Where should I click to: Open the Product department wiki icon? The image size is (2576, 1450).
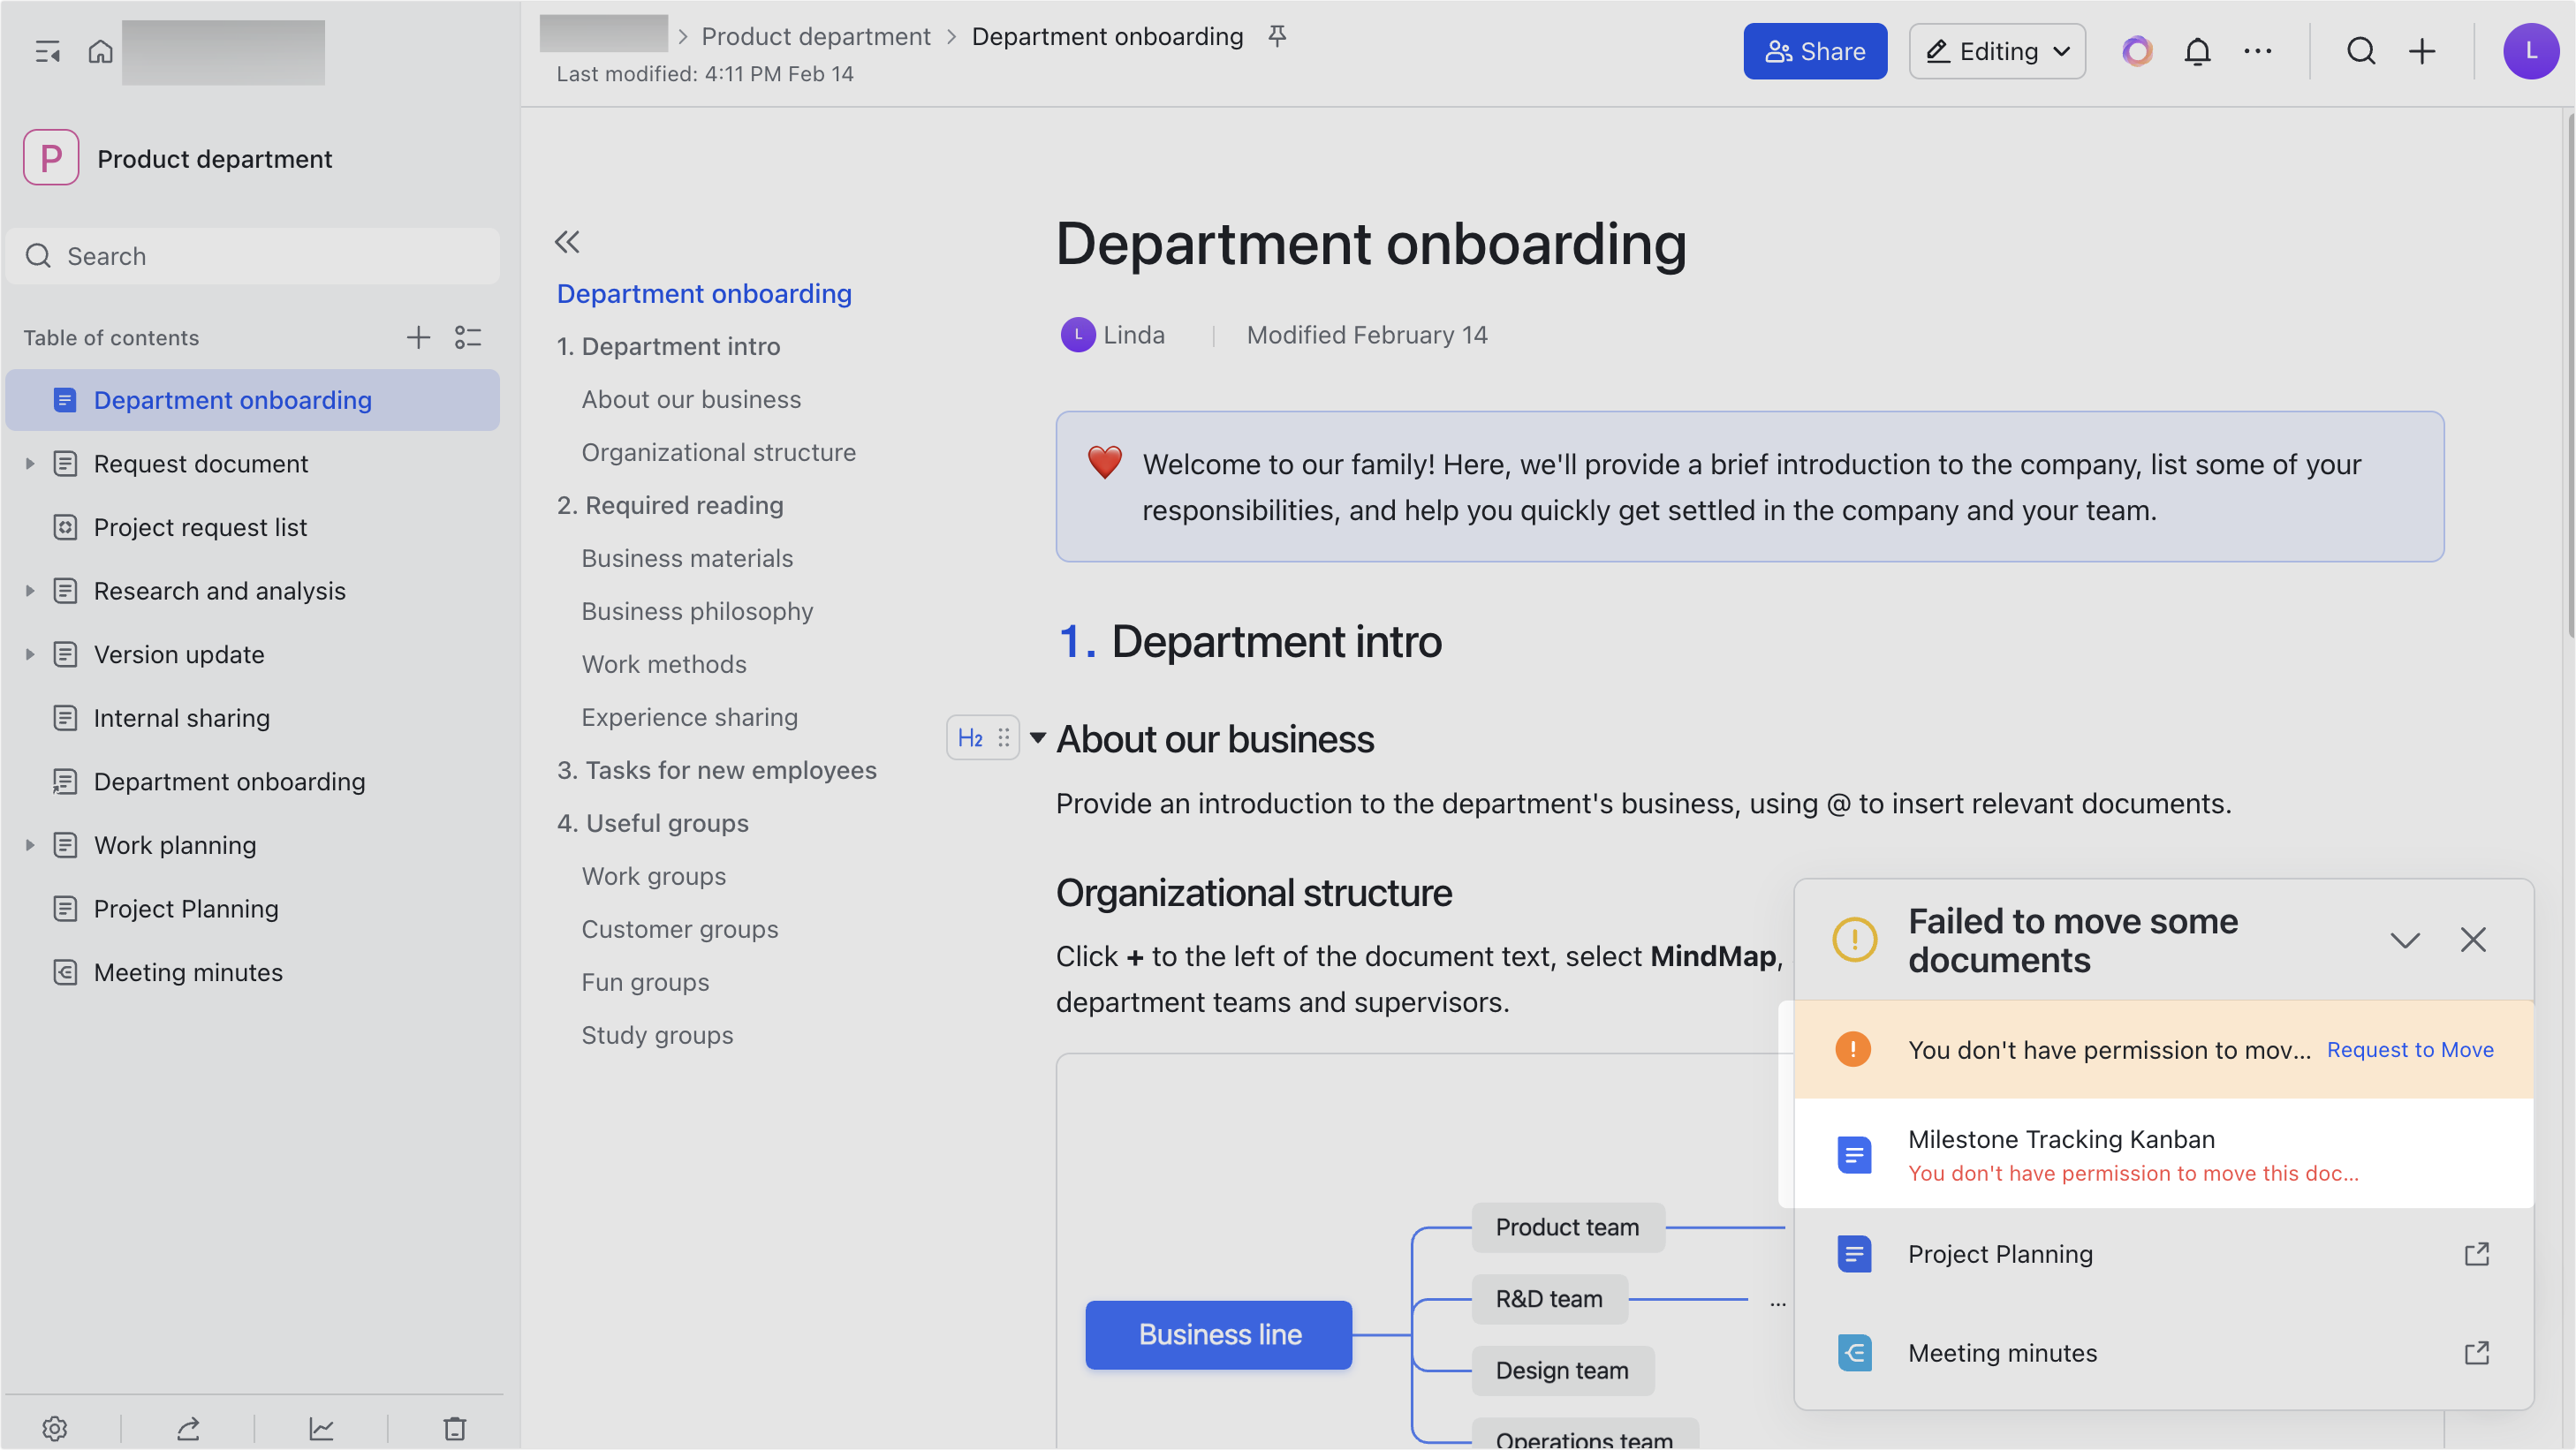(x=51, y=158)
